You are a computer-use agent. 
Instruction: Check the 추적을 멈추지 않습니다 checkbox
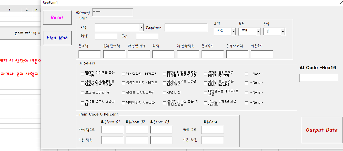point(82,103)
